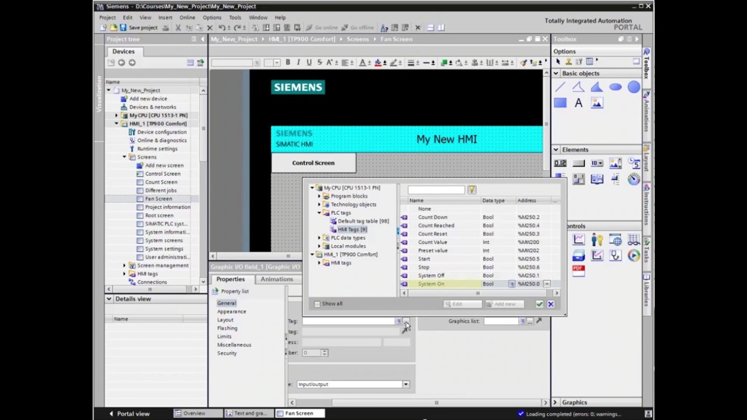Toggle italic text formatting
The image size is (747, 420).
coord(298,62)
